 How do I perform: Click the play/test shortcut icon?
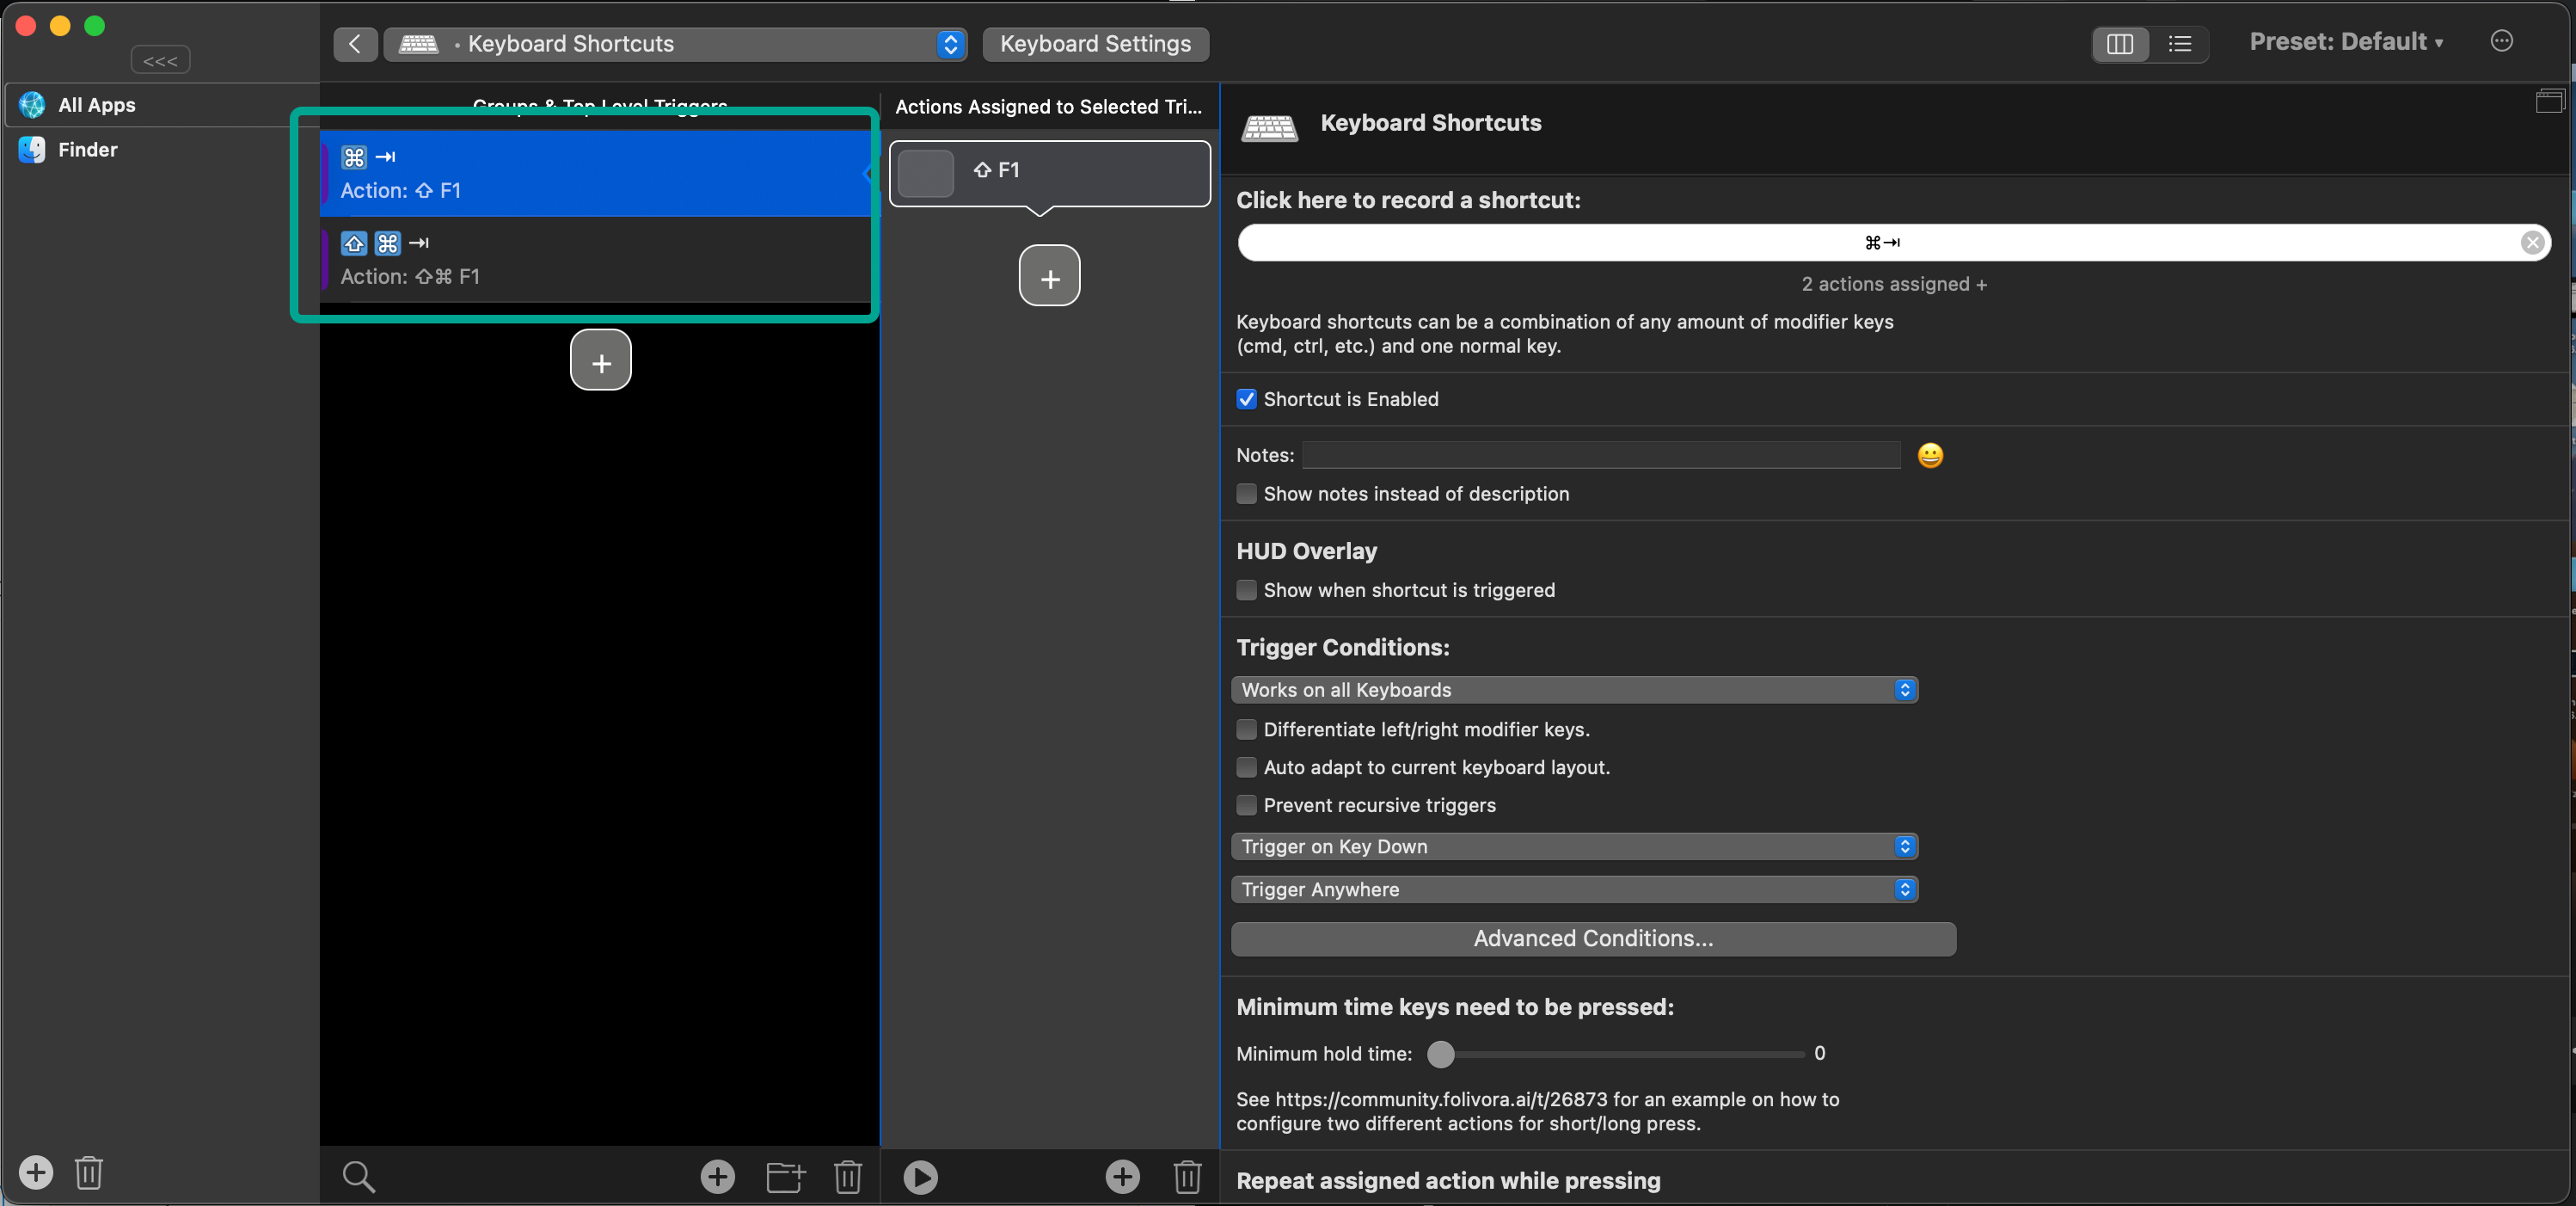pos(920,1175)
